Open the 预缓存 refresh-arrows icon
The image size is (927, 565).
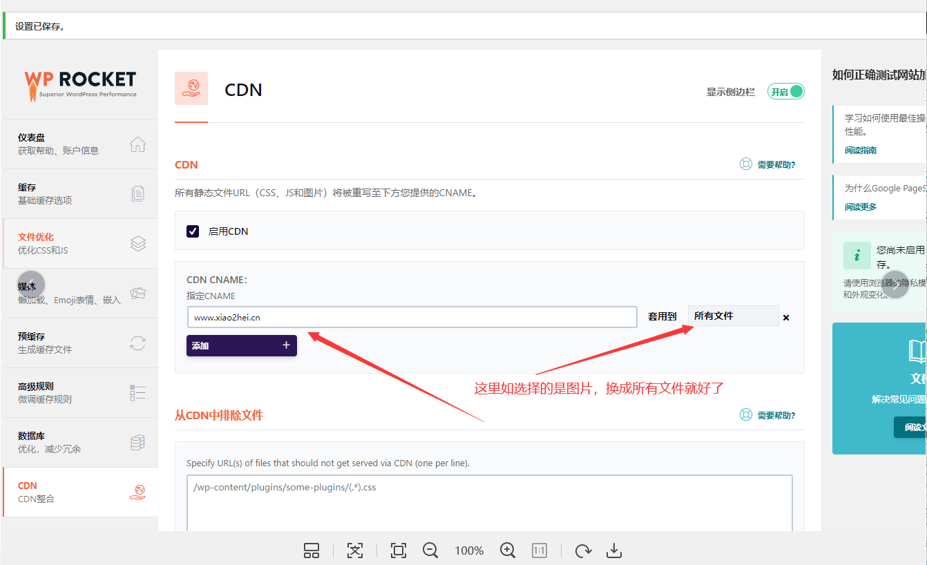137,343
